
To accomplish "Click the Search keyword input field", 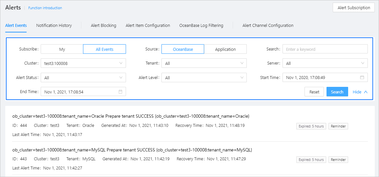I will (x=325, y=49).
